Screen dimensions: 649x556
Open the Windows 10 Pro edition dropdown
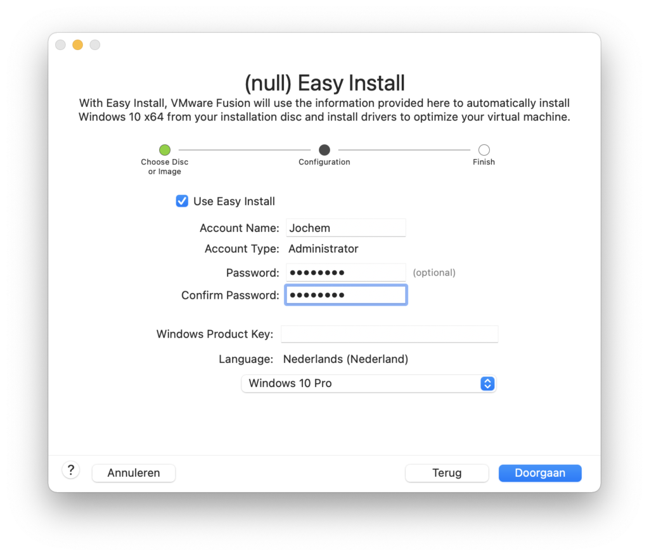point(368,384)
